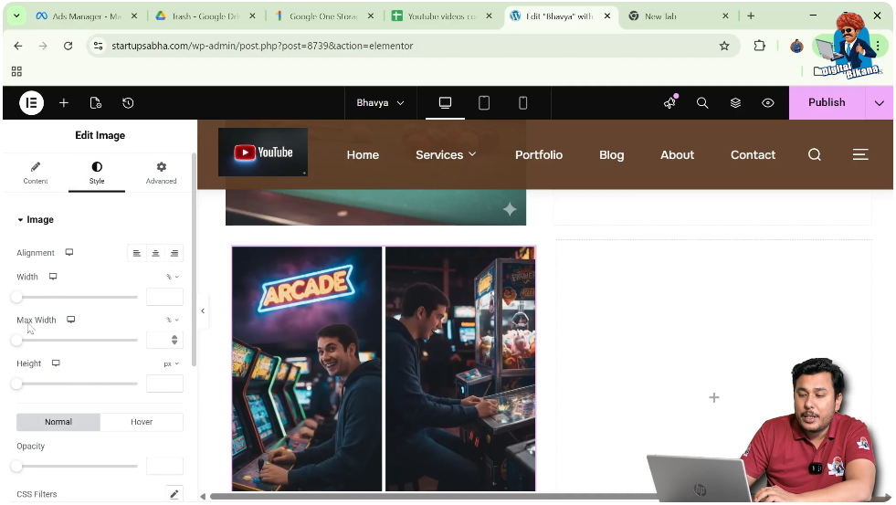
Task: Open Chrome apps grid shortcut
Action: pos(16,71)
